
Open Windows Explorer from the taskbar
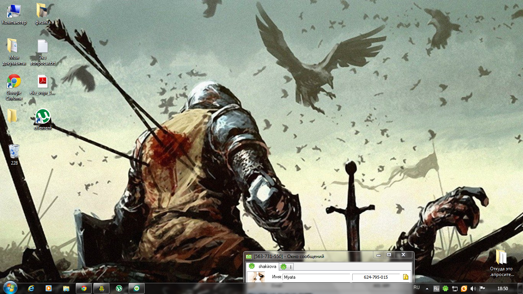click(x=66, y=288)
